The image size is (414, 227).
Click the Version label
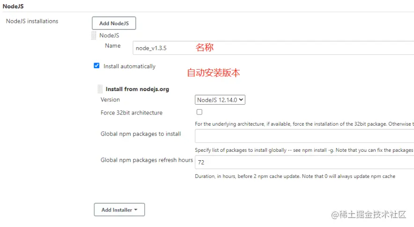(x=110, y=99)
